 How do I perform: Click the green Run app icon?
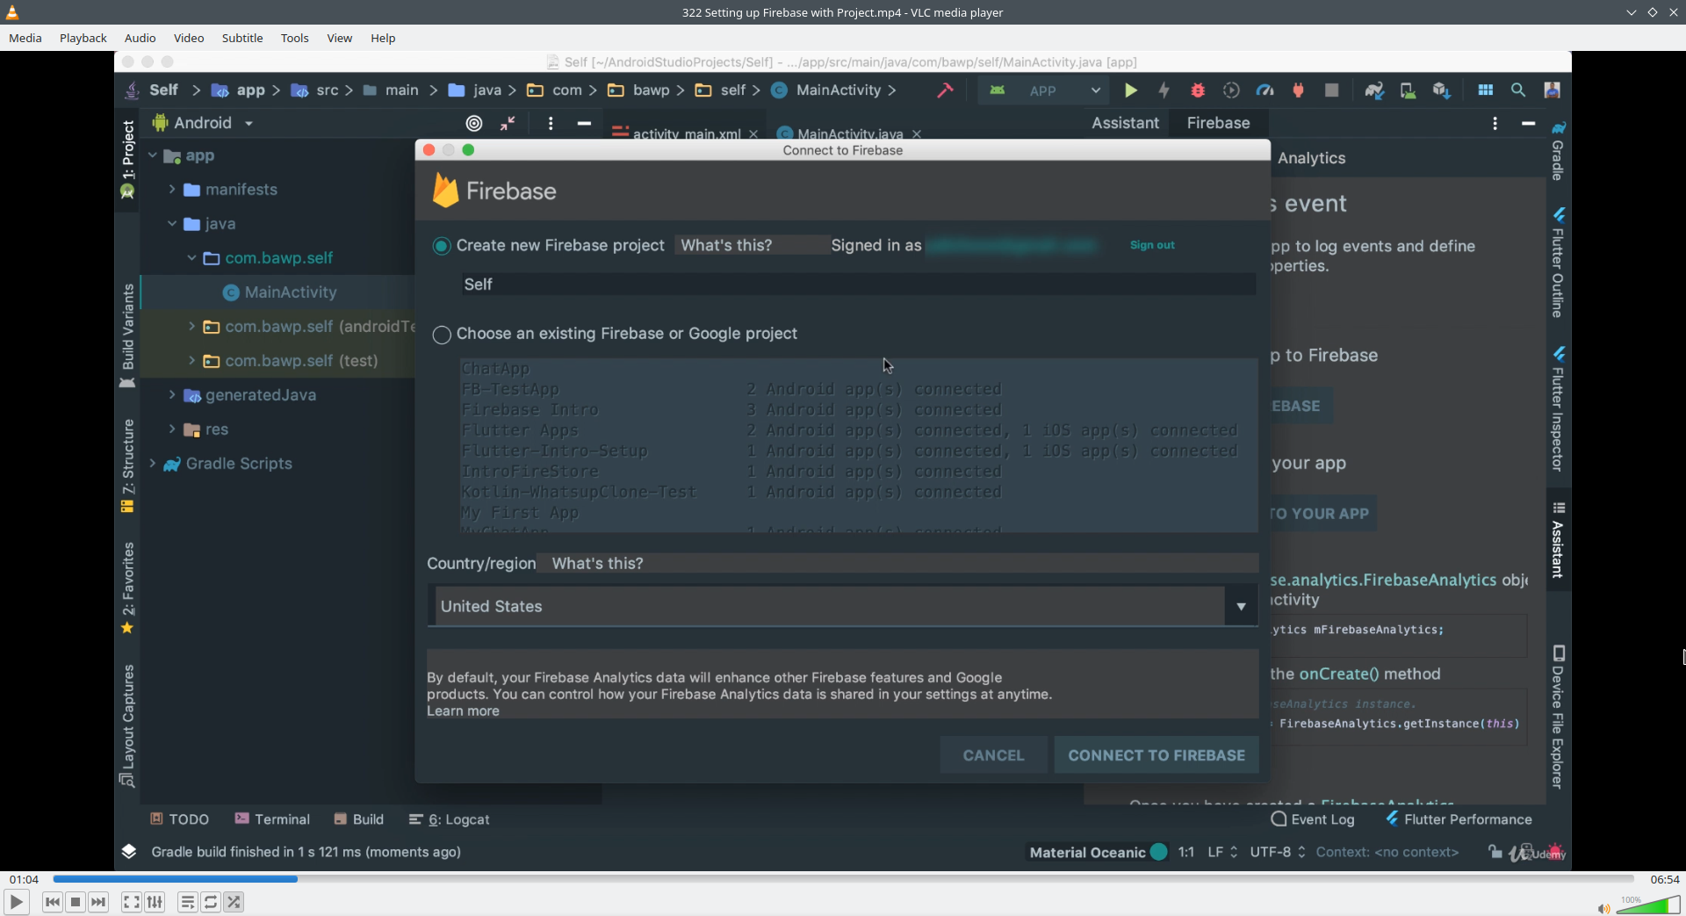coord(1131,90)
